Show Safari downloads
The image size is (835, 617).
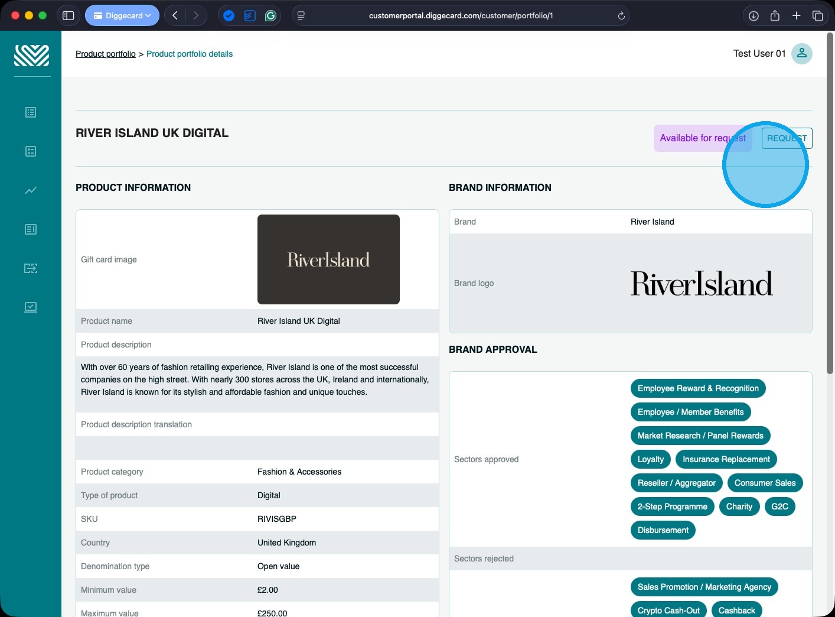(754, 16)
